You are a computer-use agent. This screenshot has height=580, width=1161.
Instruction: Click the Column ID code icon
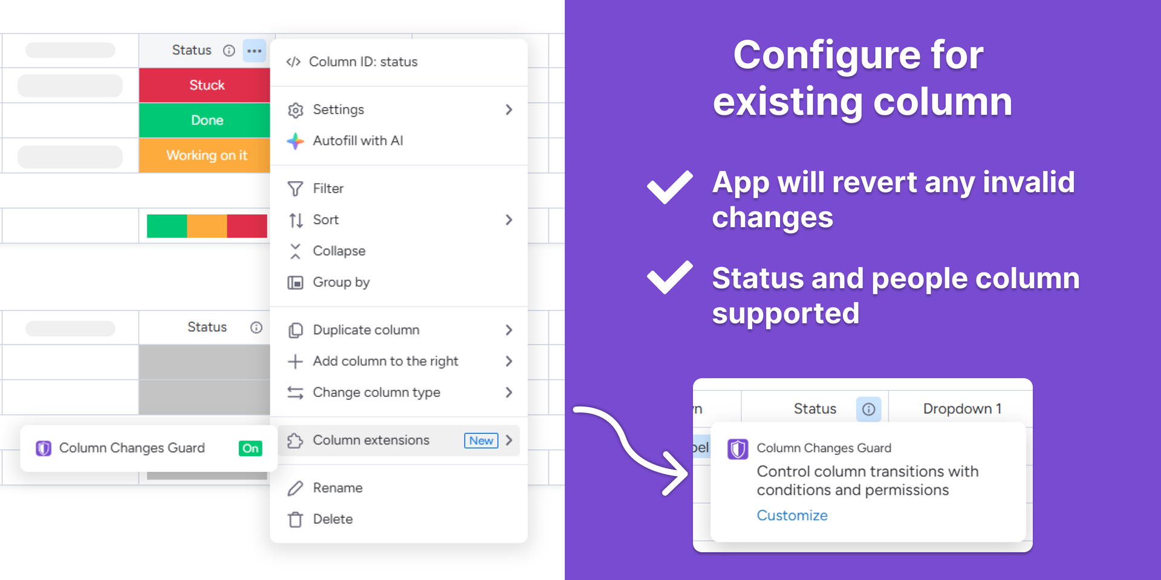tap(293, 62)
